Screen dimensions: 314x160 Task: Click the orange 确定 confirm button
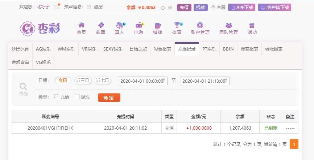pyautogui.click(x=109, y=98)
